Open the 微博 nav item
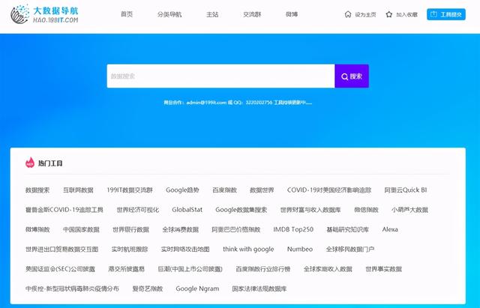 (292, 14)
